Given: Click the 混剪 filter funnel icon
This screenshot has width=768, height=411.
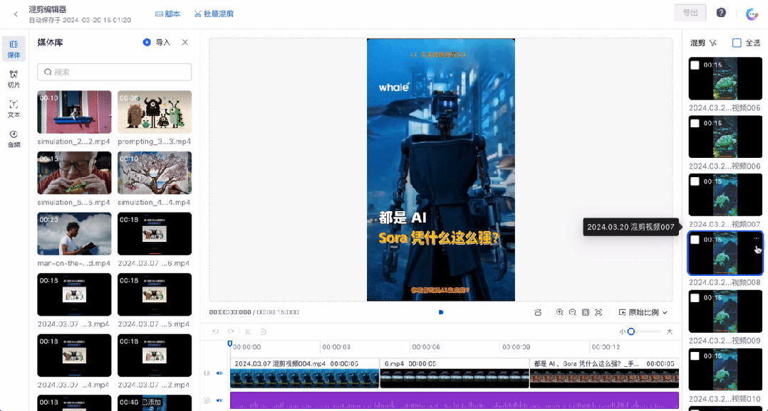Looking at the screenshot, I should 713,43.
